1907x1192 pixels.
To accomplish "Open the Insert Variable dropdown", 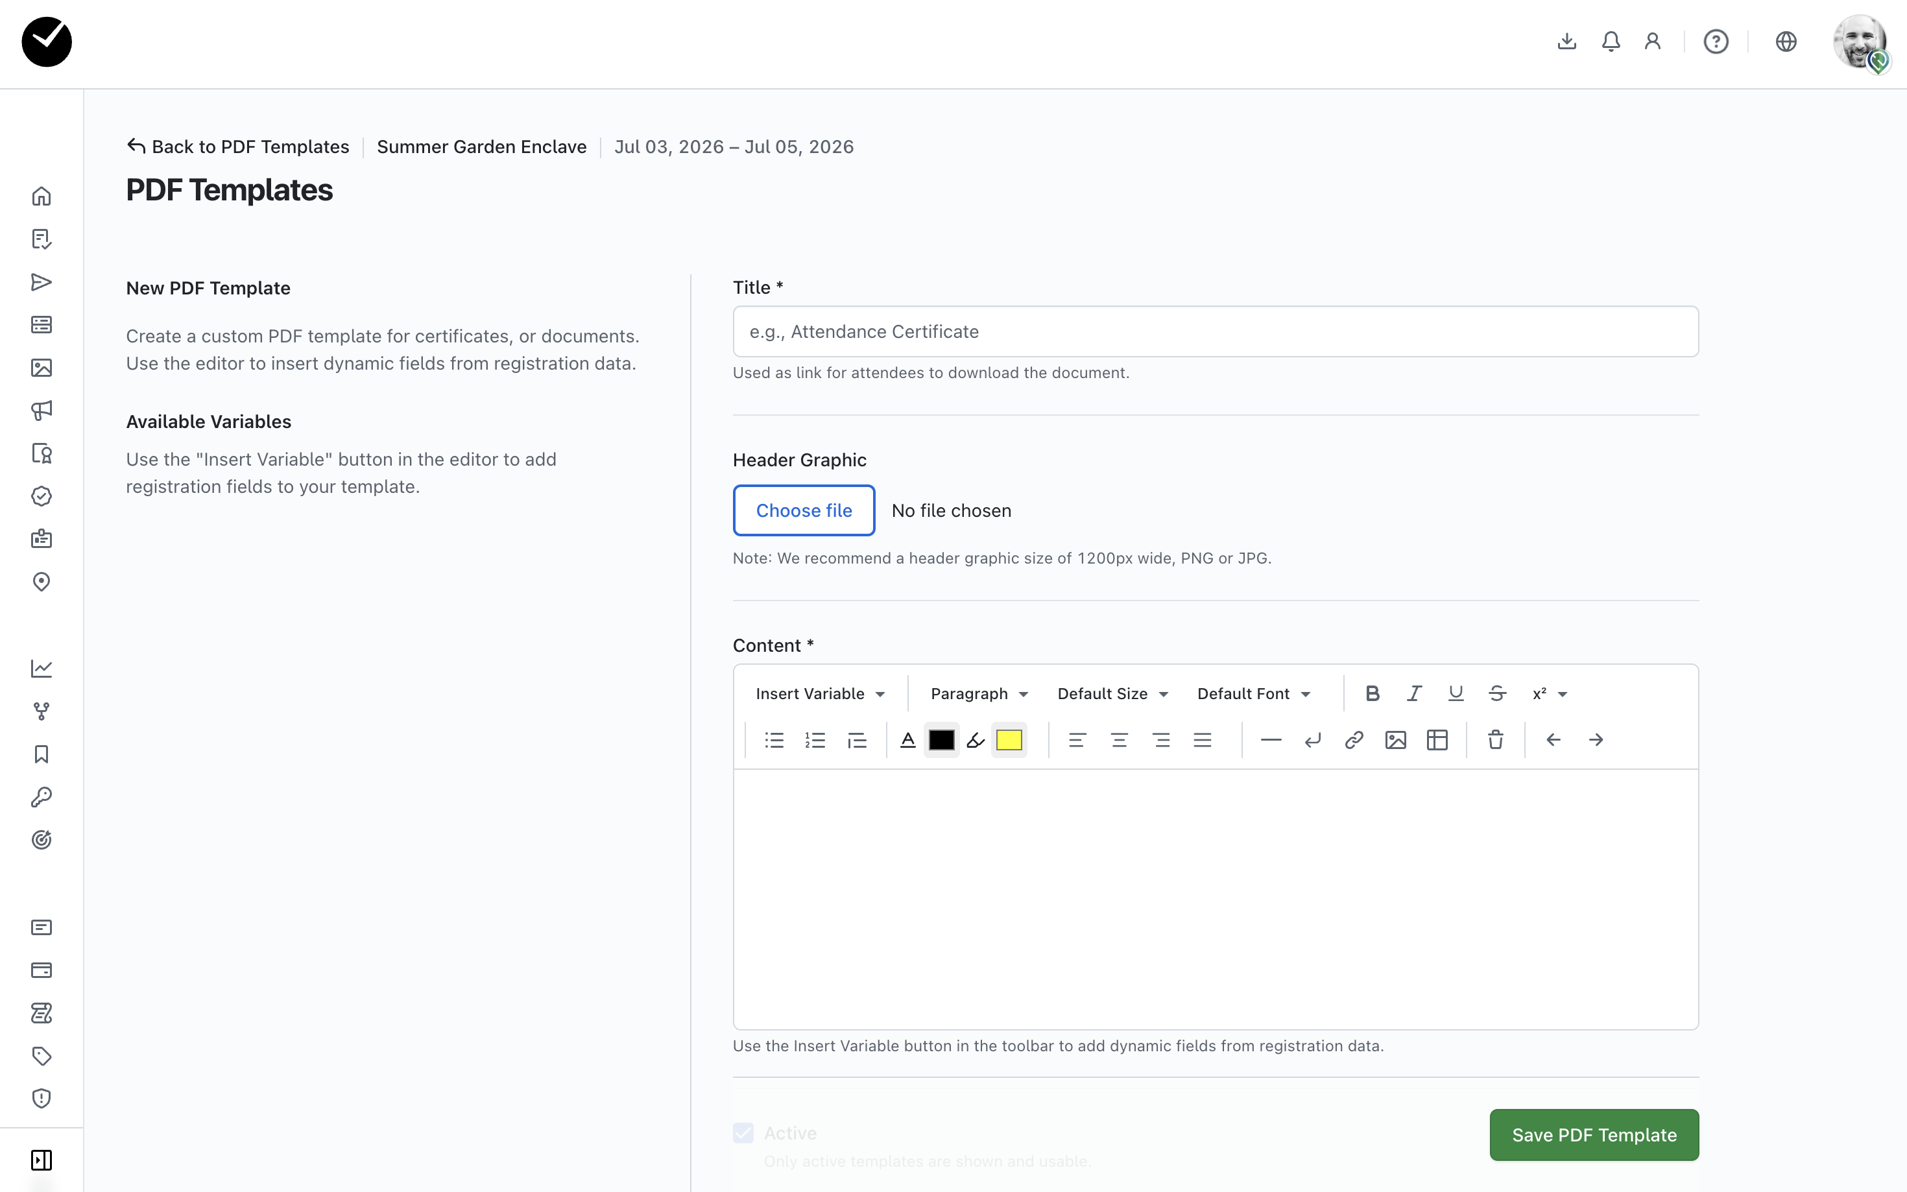I will 820,693.
